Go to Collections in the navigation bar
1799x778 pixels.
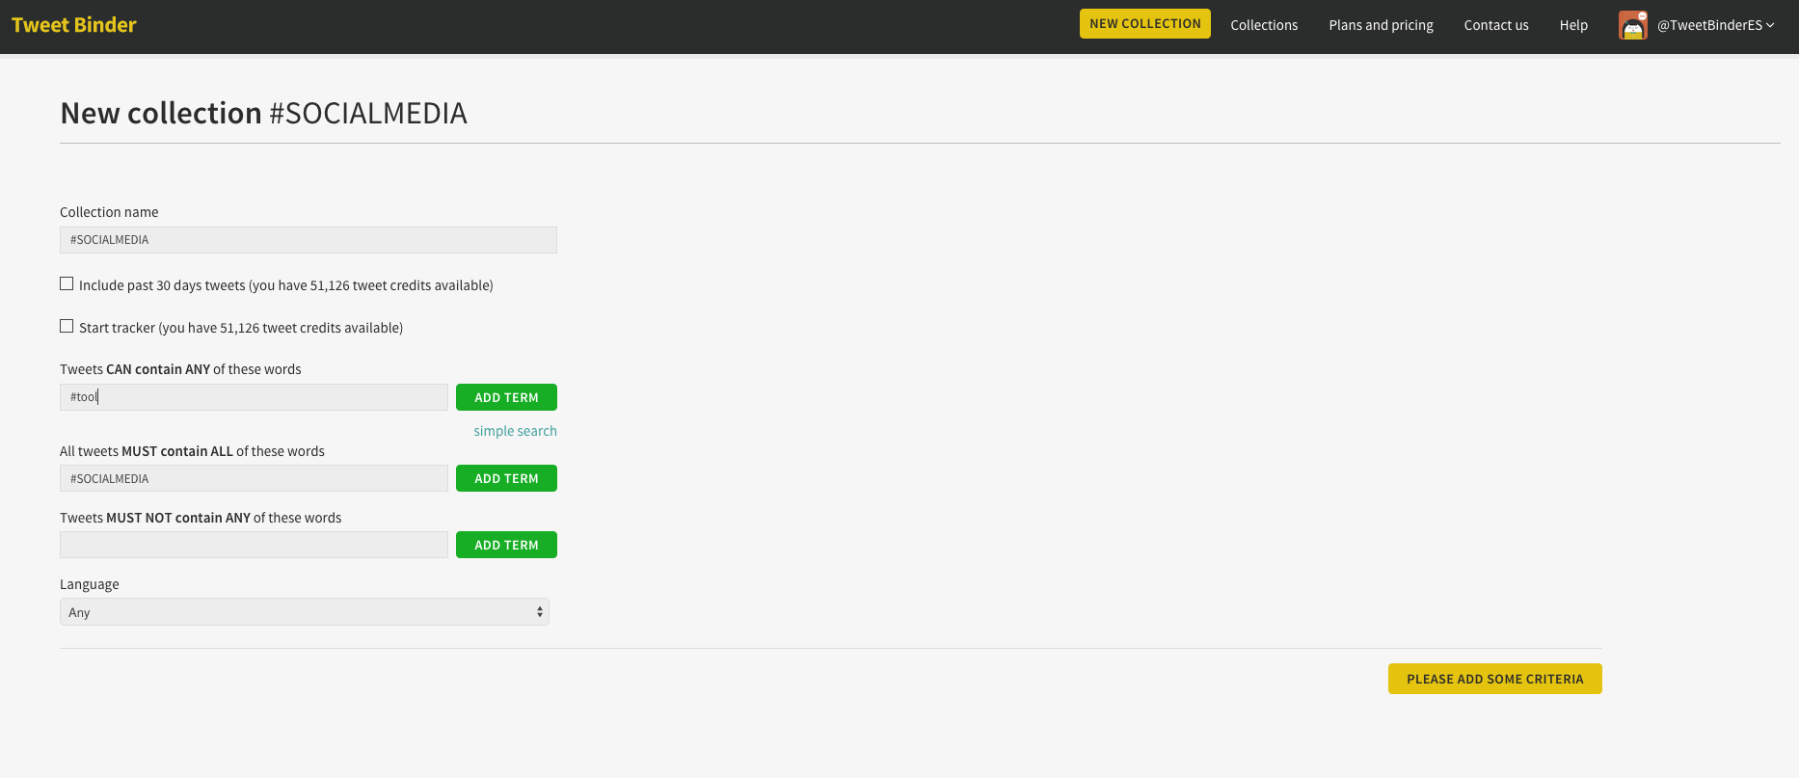click(1264, 25)
